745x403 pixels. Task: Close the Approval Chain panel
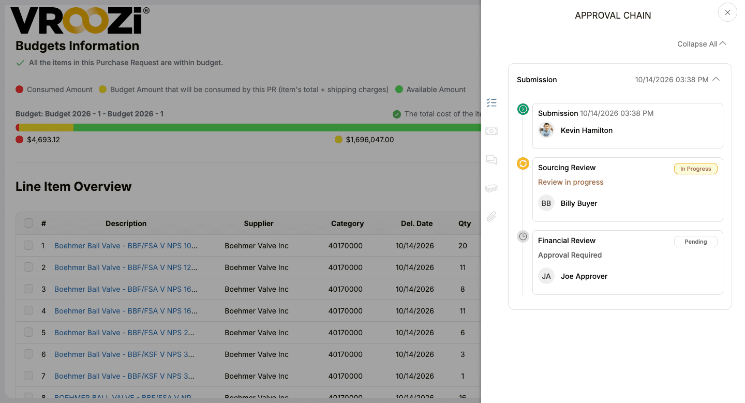coord(727,12)
